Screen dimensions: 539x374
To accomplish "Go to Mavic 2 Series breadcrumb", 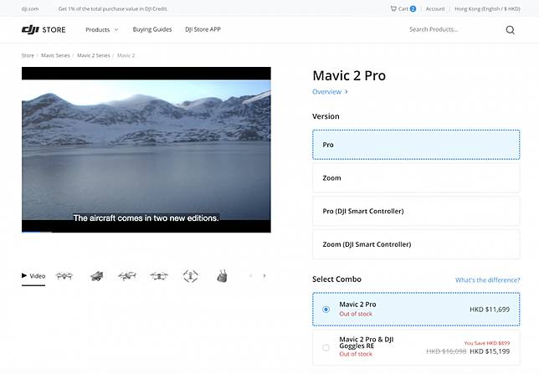I will point(94,55).
